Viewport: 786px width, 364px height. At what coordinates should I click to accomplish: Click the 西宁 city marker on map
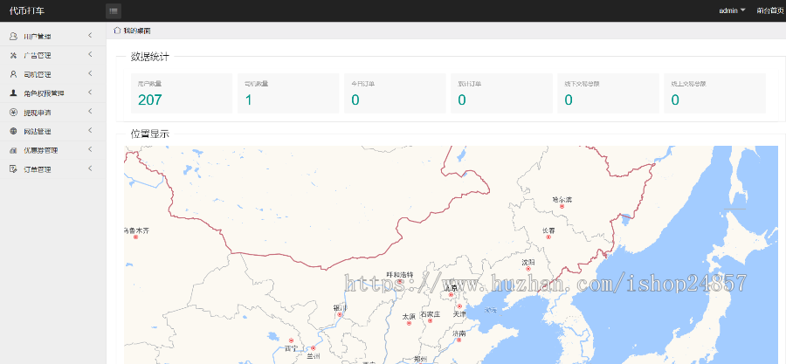click(291, 340)
